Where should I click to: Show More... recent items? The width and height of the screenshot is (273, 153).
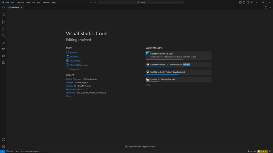click(69, 96)
